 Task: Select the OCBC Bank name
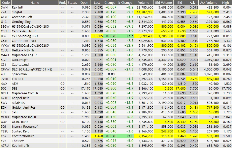20,122
